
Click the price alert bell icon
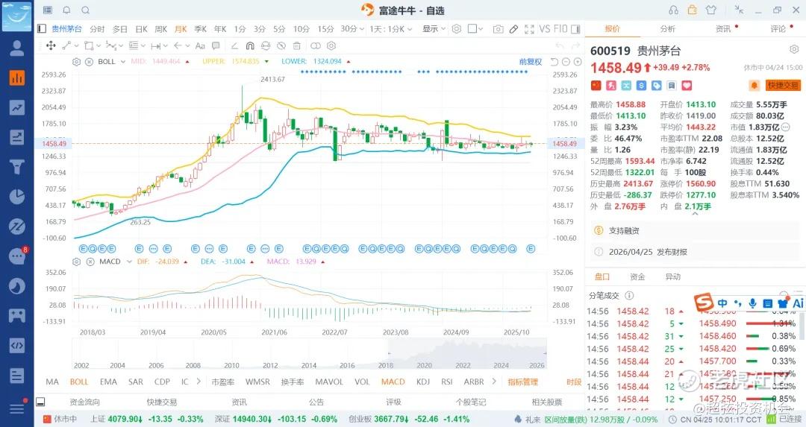click(x=754, y=85)
